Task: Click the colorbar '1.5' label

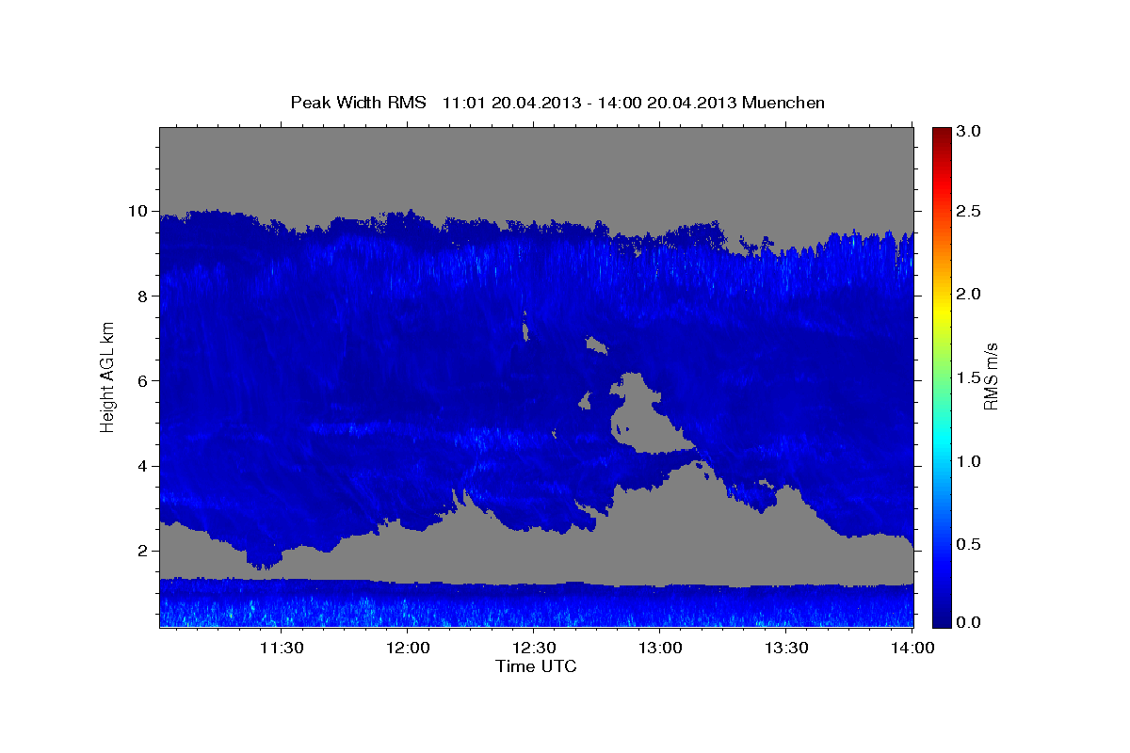Action: click(970, 377)
